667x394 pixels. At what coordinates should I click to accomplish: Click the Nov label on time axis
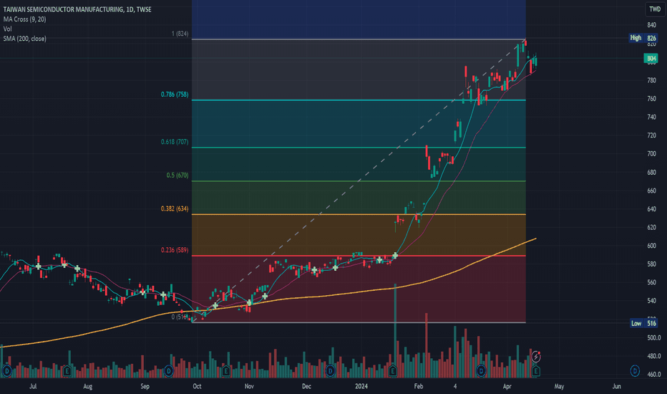point(249,386)
